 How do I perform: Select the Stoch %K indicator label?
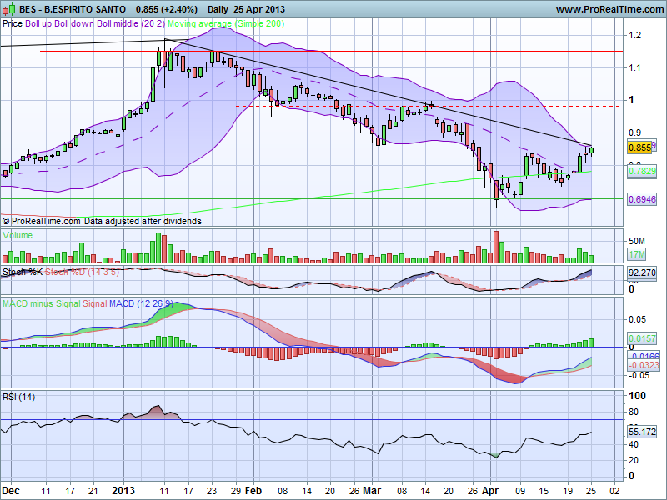(x=23, y=272)
